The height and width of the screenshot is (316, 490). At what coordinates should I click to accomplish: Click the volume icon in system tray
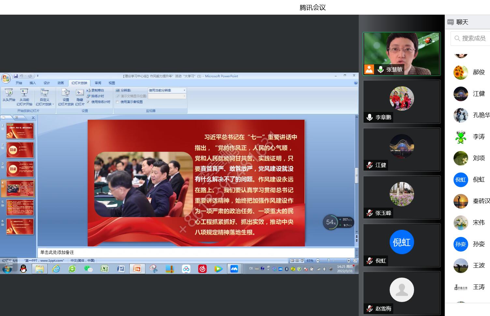pyautogui.click(x=324, y=269)
